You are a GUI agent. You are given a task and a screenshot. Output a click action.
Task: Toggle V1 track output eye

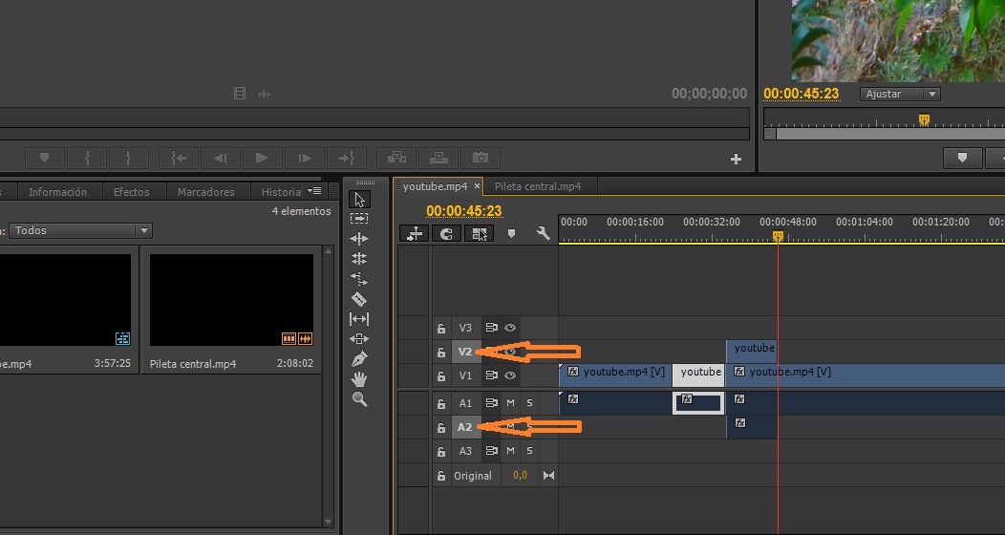(510, 375)
